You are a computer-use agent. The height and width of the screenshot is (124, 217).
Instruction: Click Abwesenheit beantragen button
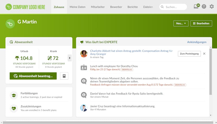33,76
